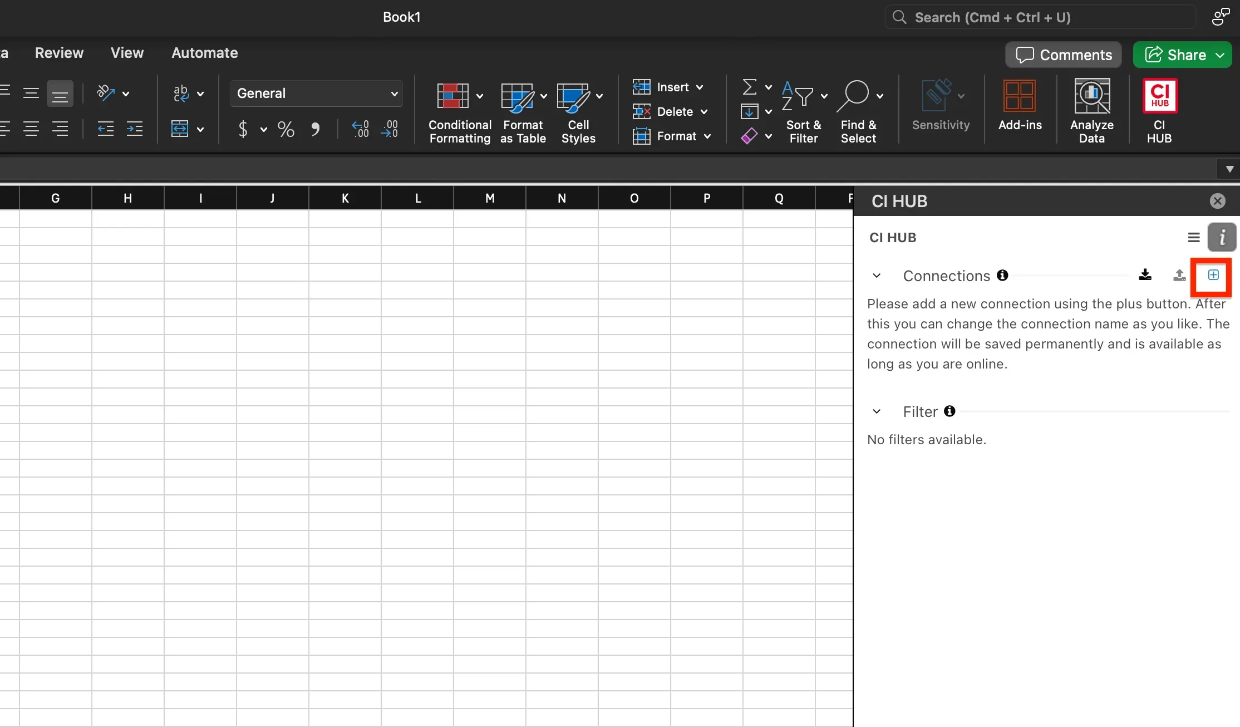Open Cell Styles gallery
1240x727 pixels.
[579, 112]
